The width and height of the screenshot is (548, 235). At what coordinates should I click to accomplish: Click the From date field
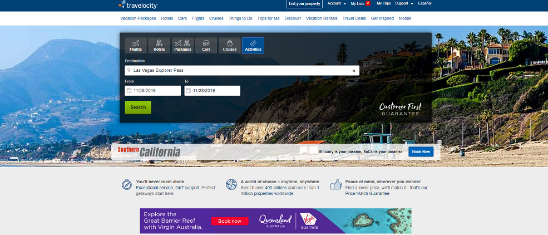pos(153,91)
